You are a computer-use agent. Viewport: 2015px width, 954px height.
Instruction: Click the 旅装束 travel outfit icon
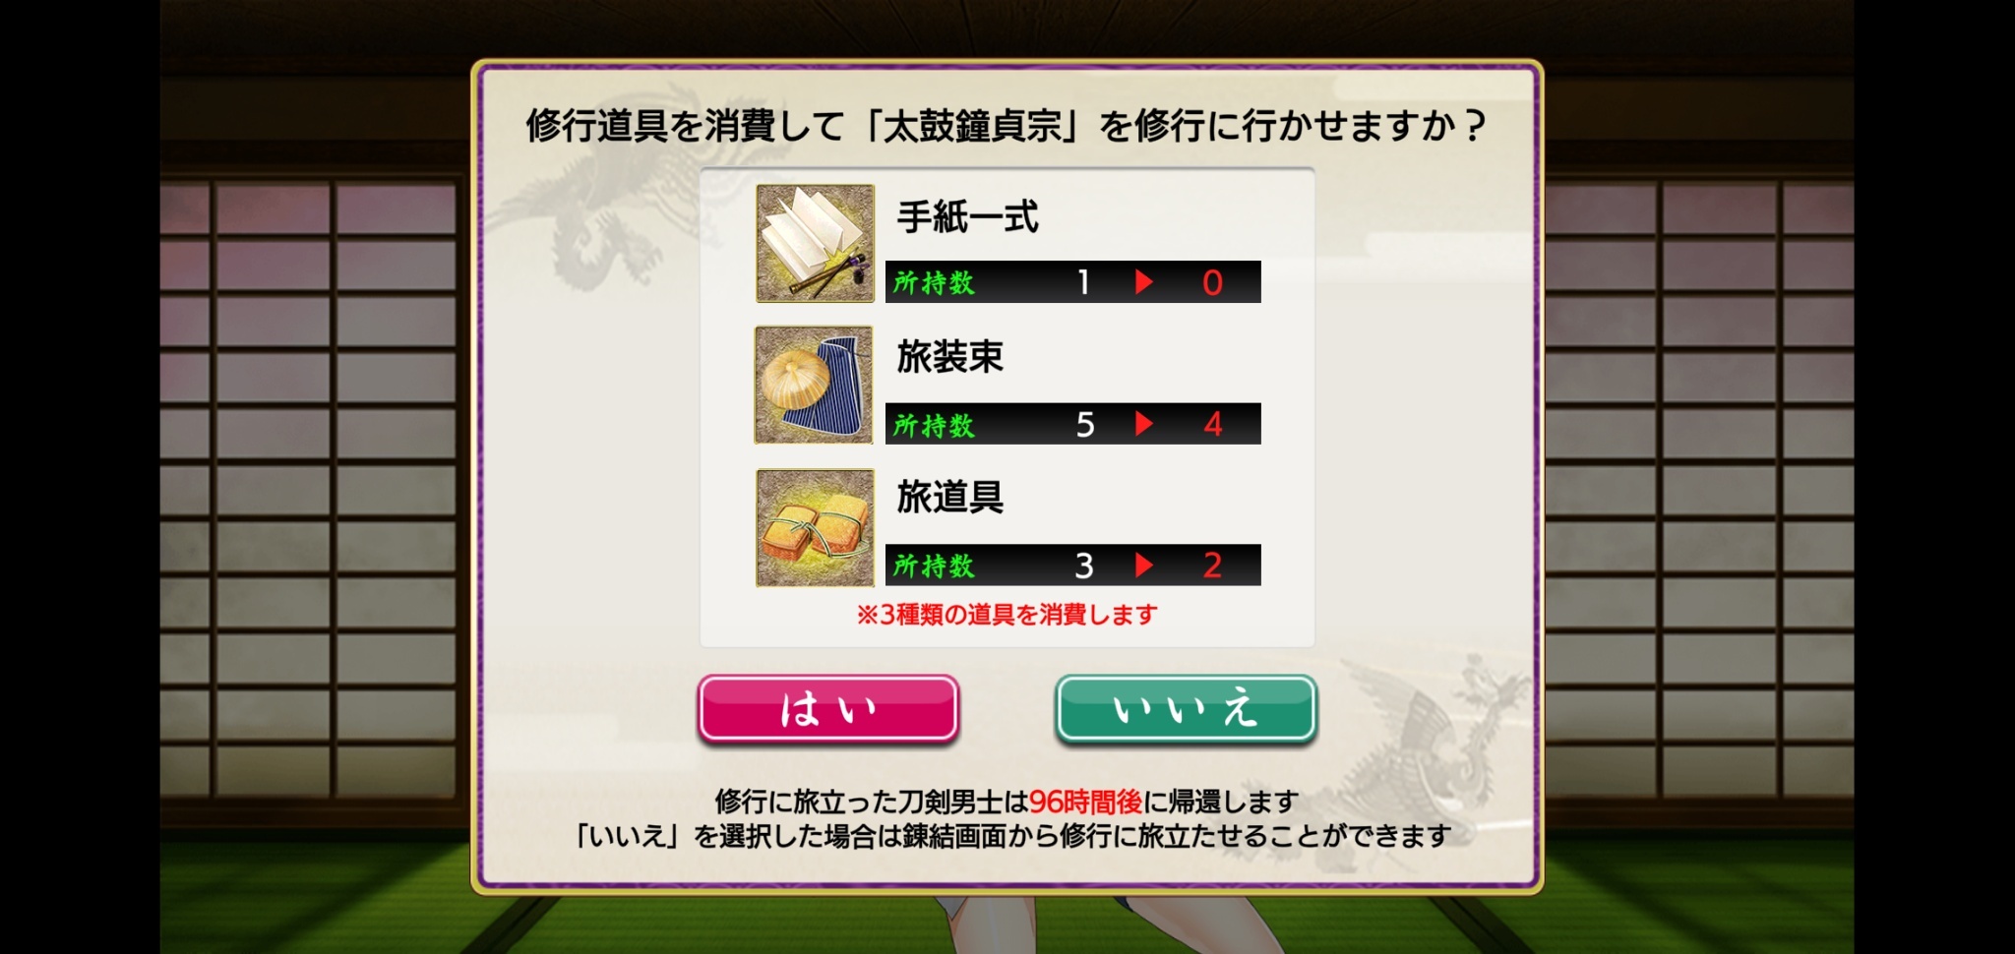tap(814, 385)
